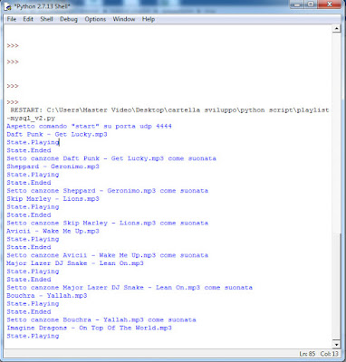Click the 'Col: 13' status bar entry
The height and width of the screenshot is (362, 346).
pos(329,354)
